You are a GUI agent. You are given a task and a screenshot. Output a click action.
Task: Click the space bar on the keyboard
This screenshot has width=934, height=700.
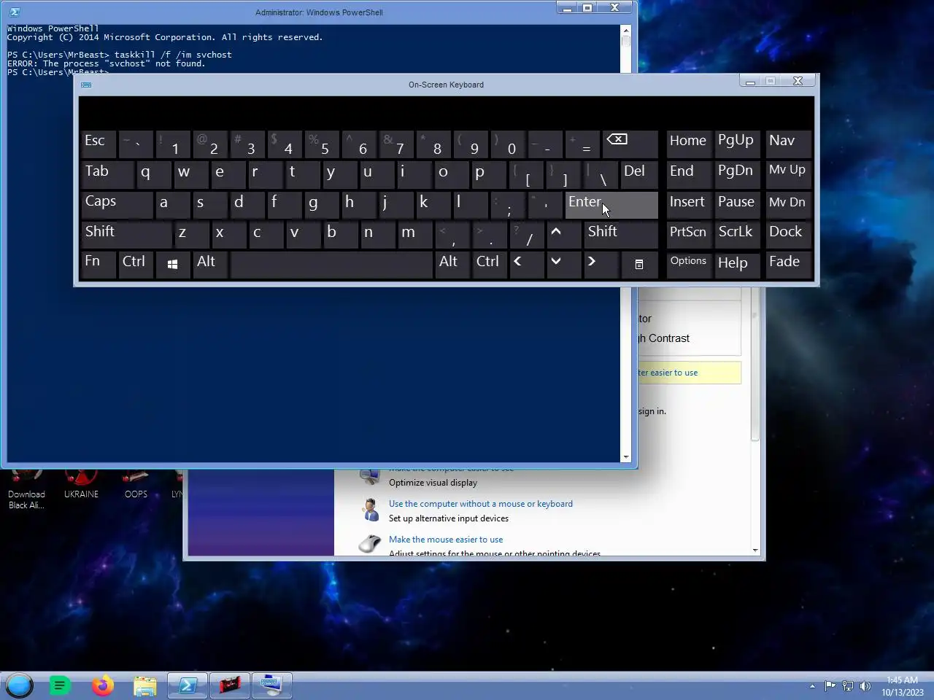coord(331,265)
